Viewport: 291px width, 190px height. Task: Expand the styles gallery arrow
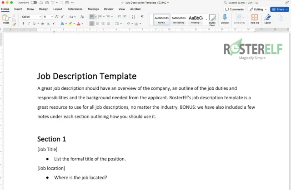click(x=206, y=19)
